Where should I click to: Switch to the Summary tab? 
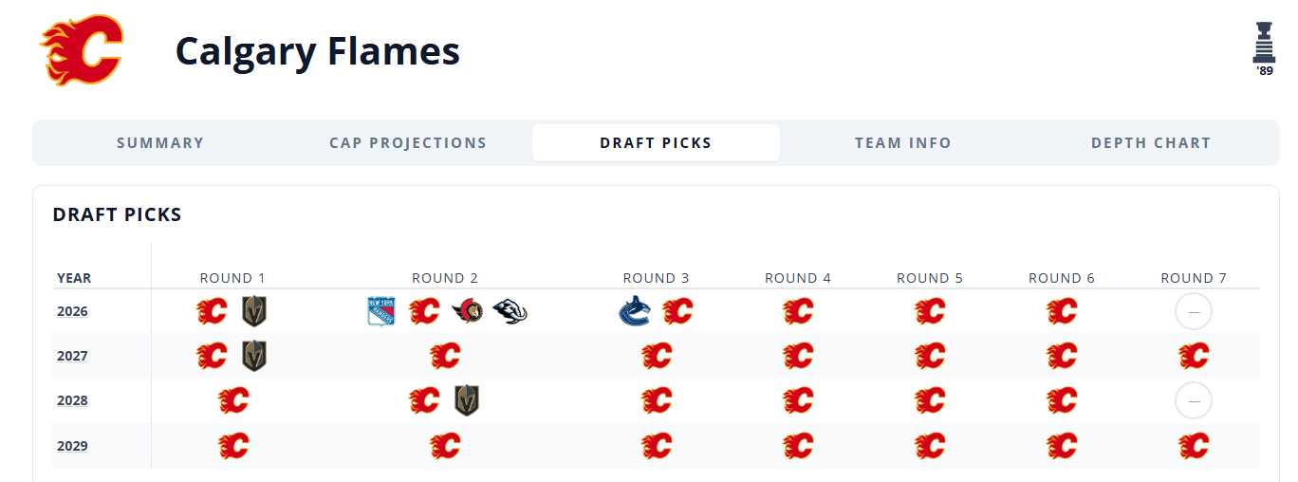[160, 143]
